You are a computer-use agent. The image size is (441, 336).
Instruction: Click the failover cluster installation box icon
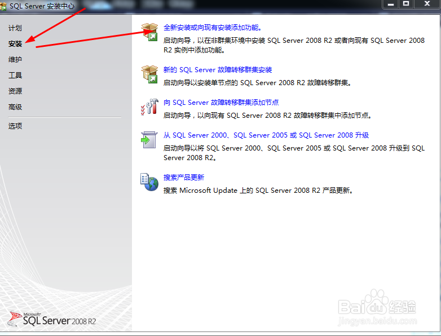coord(149,74)
